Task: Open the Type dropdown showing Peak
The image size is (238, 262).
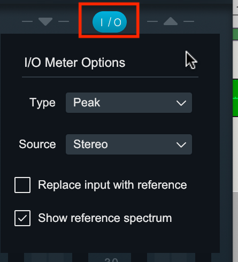Action: coord(129,103)
